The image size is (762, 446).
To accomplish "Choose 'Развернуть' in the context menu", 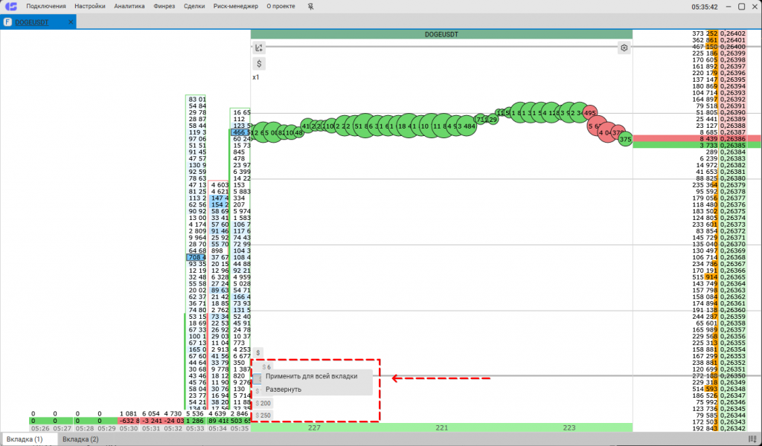I will tap(283, 390).
